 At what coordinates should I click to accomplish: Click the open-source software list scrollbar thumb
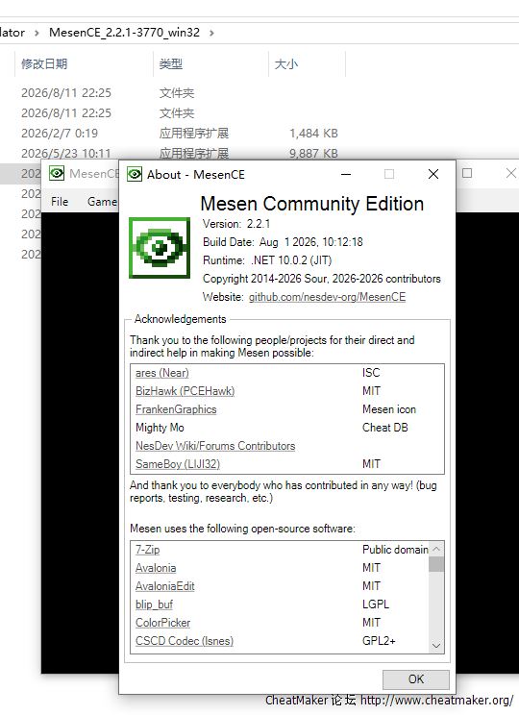tap(436, 564)
